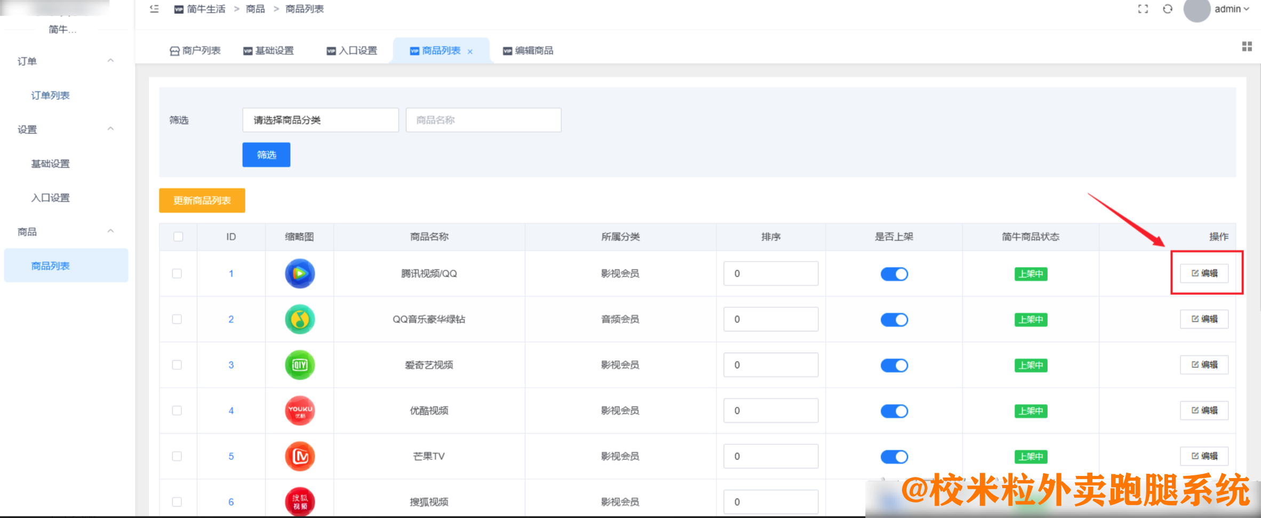Click the 商品名称 search input field
Viewport: 1261px width, 518px height.
tap(483, 120)
